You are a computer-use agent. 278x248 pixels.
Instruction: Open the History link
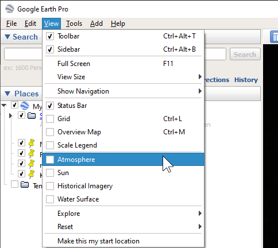point(246,80)
